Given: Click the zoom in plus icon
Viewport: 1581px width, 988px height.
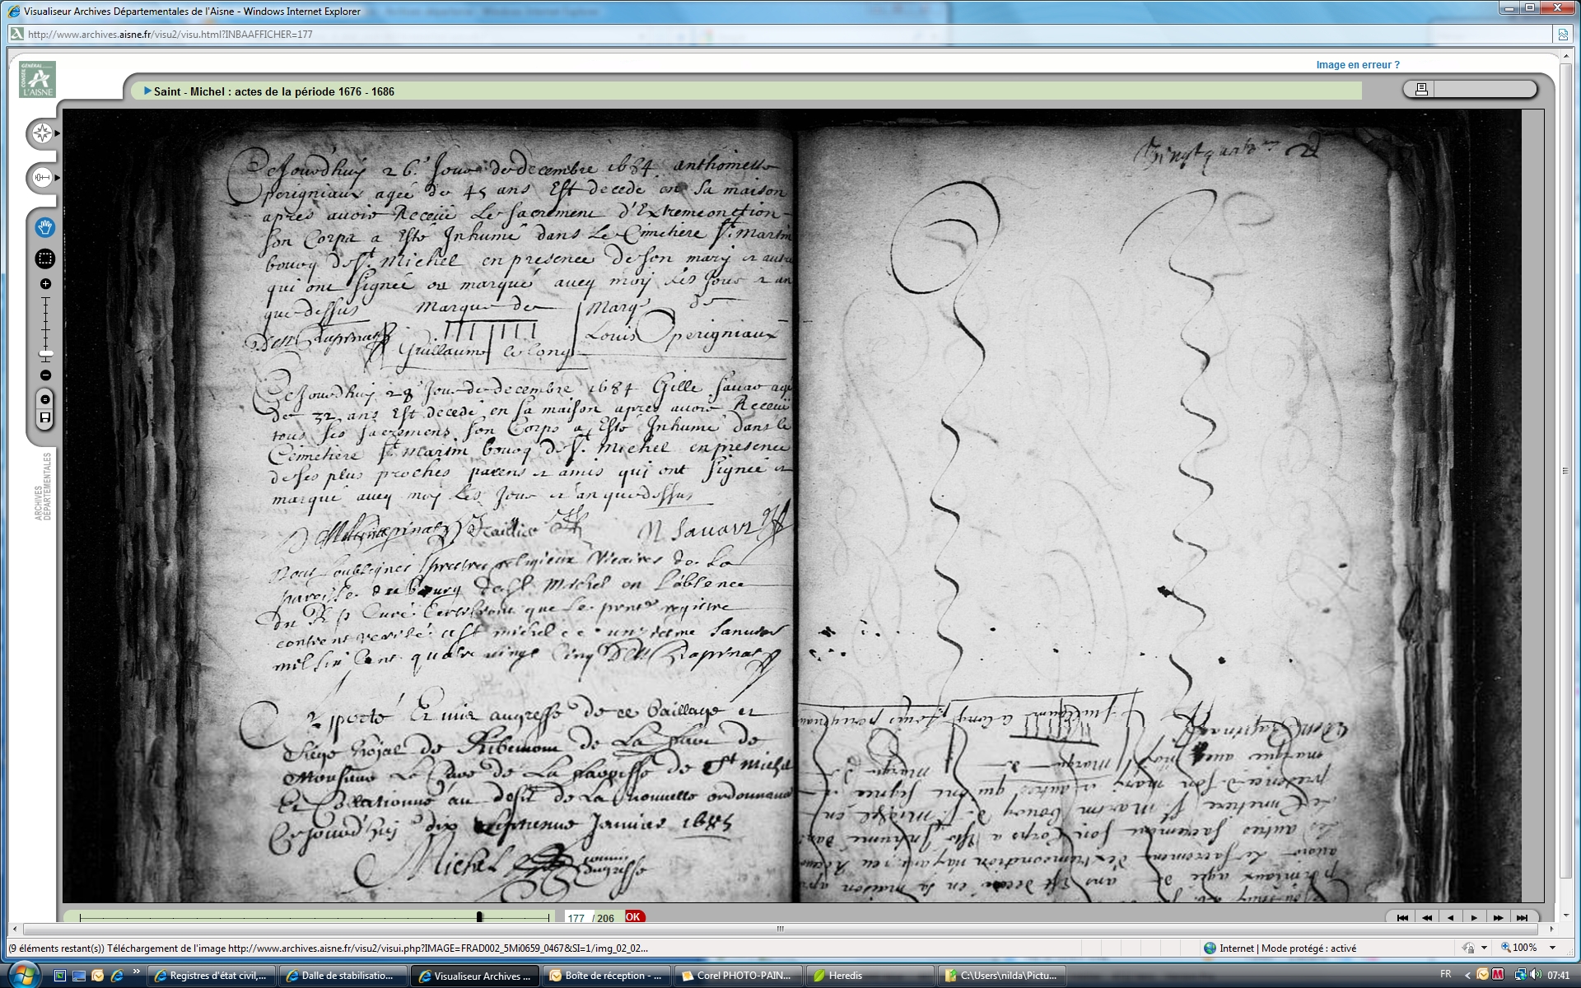Looking at the screenshot, I should (x=45, y=284).
